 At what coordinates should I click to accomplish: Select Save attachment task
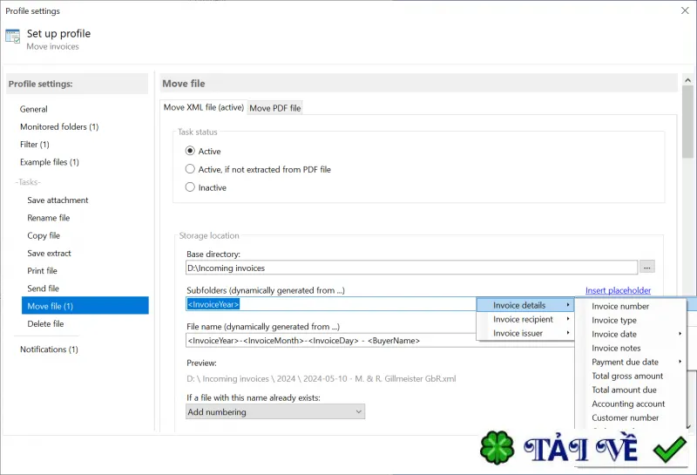tap(58, 200)
